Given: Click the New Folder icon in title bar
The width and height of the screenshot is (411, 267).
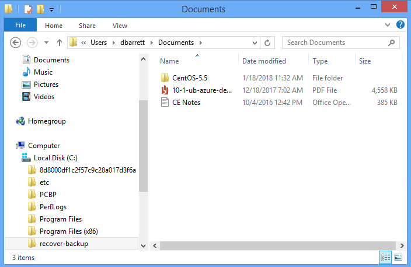Looking at the screenshot, I should coord(40,9).
